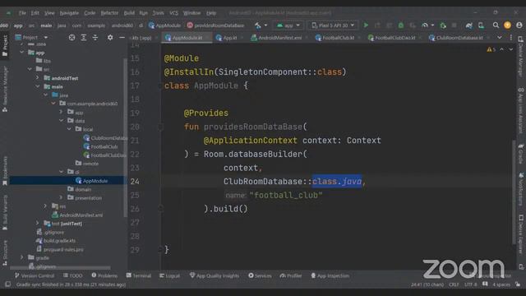Click the orange updates notification icon
Image resolution: width=526 pixels, height=296 pixels.
507,25
